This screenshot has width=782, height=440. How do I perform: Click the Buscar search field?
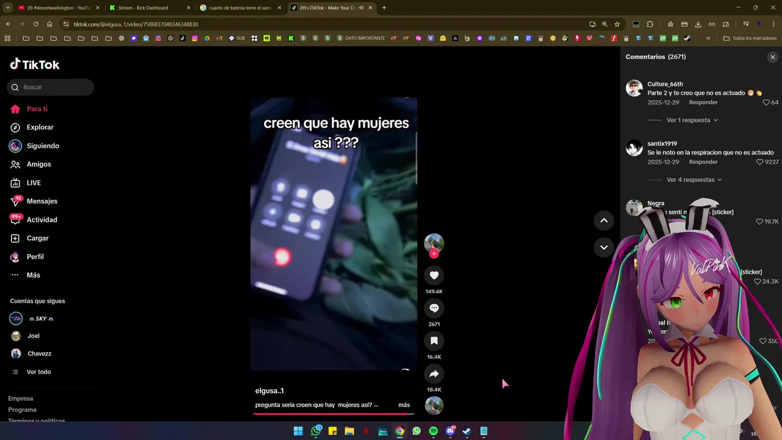coord(51,87)
